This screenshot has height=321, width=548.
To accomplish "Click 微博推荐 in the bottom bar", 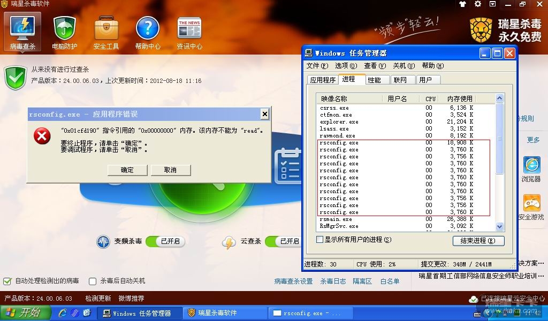I will [x=132, y=299].
